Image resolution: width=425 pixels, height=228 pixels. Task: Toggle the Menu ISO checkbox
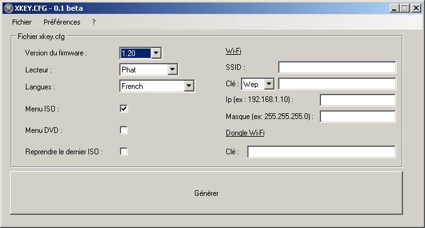tap(124, 108)
